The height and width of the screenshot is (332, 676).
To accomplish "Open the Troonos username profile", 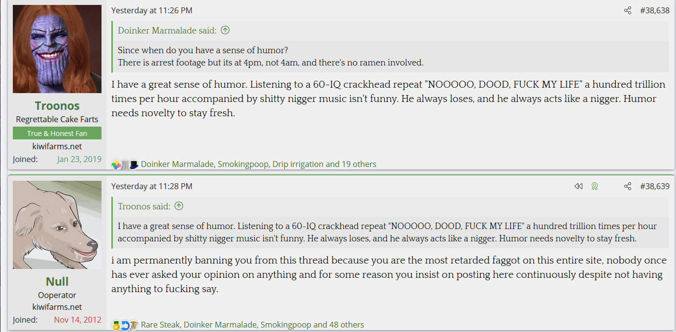I will tap(57, 106).
